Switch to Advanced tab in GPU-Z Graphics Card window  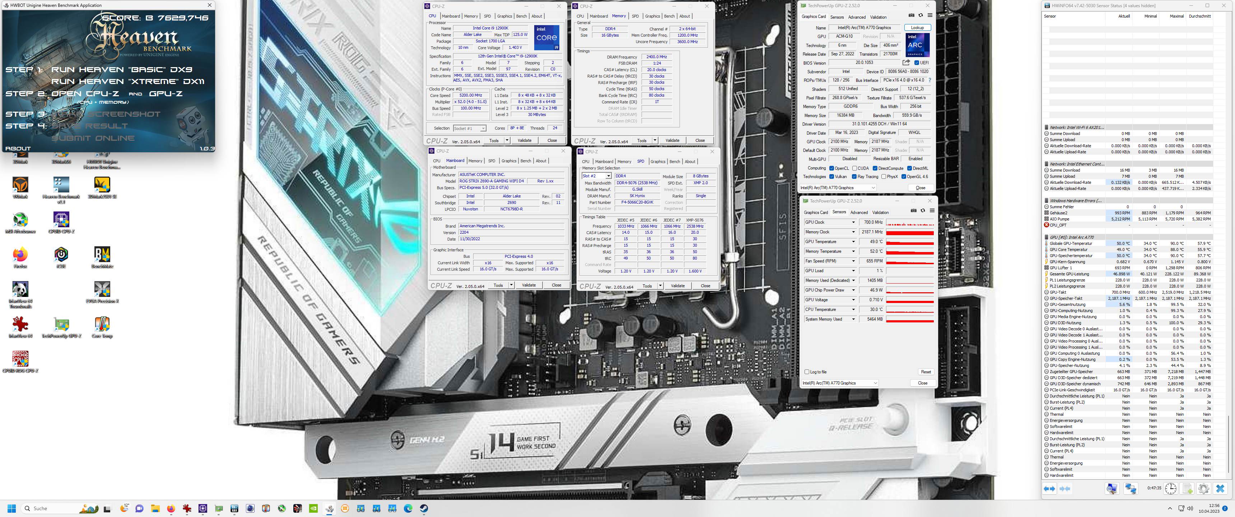(857, 17)
